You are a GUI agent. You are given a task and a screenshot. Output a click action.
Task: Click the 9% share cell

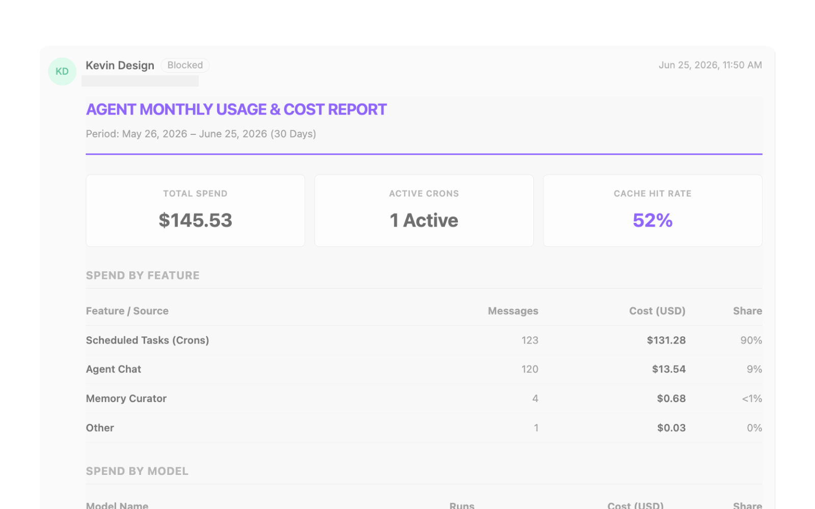754,369
